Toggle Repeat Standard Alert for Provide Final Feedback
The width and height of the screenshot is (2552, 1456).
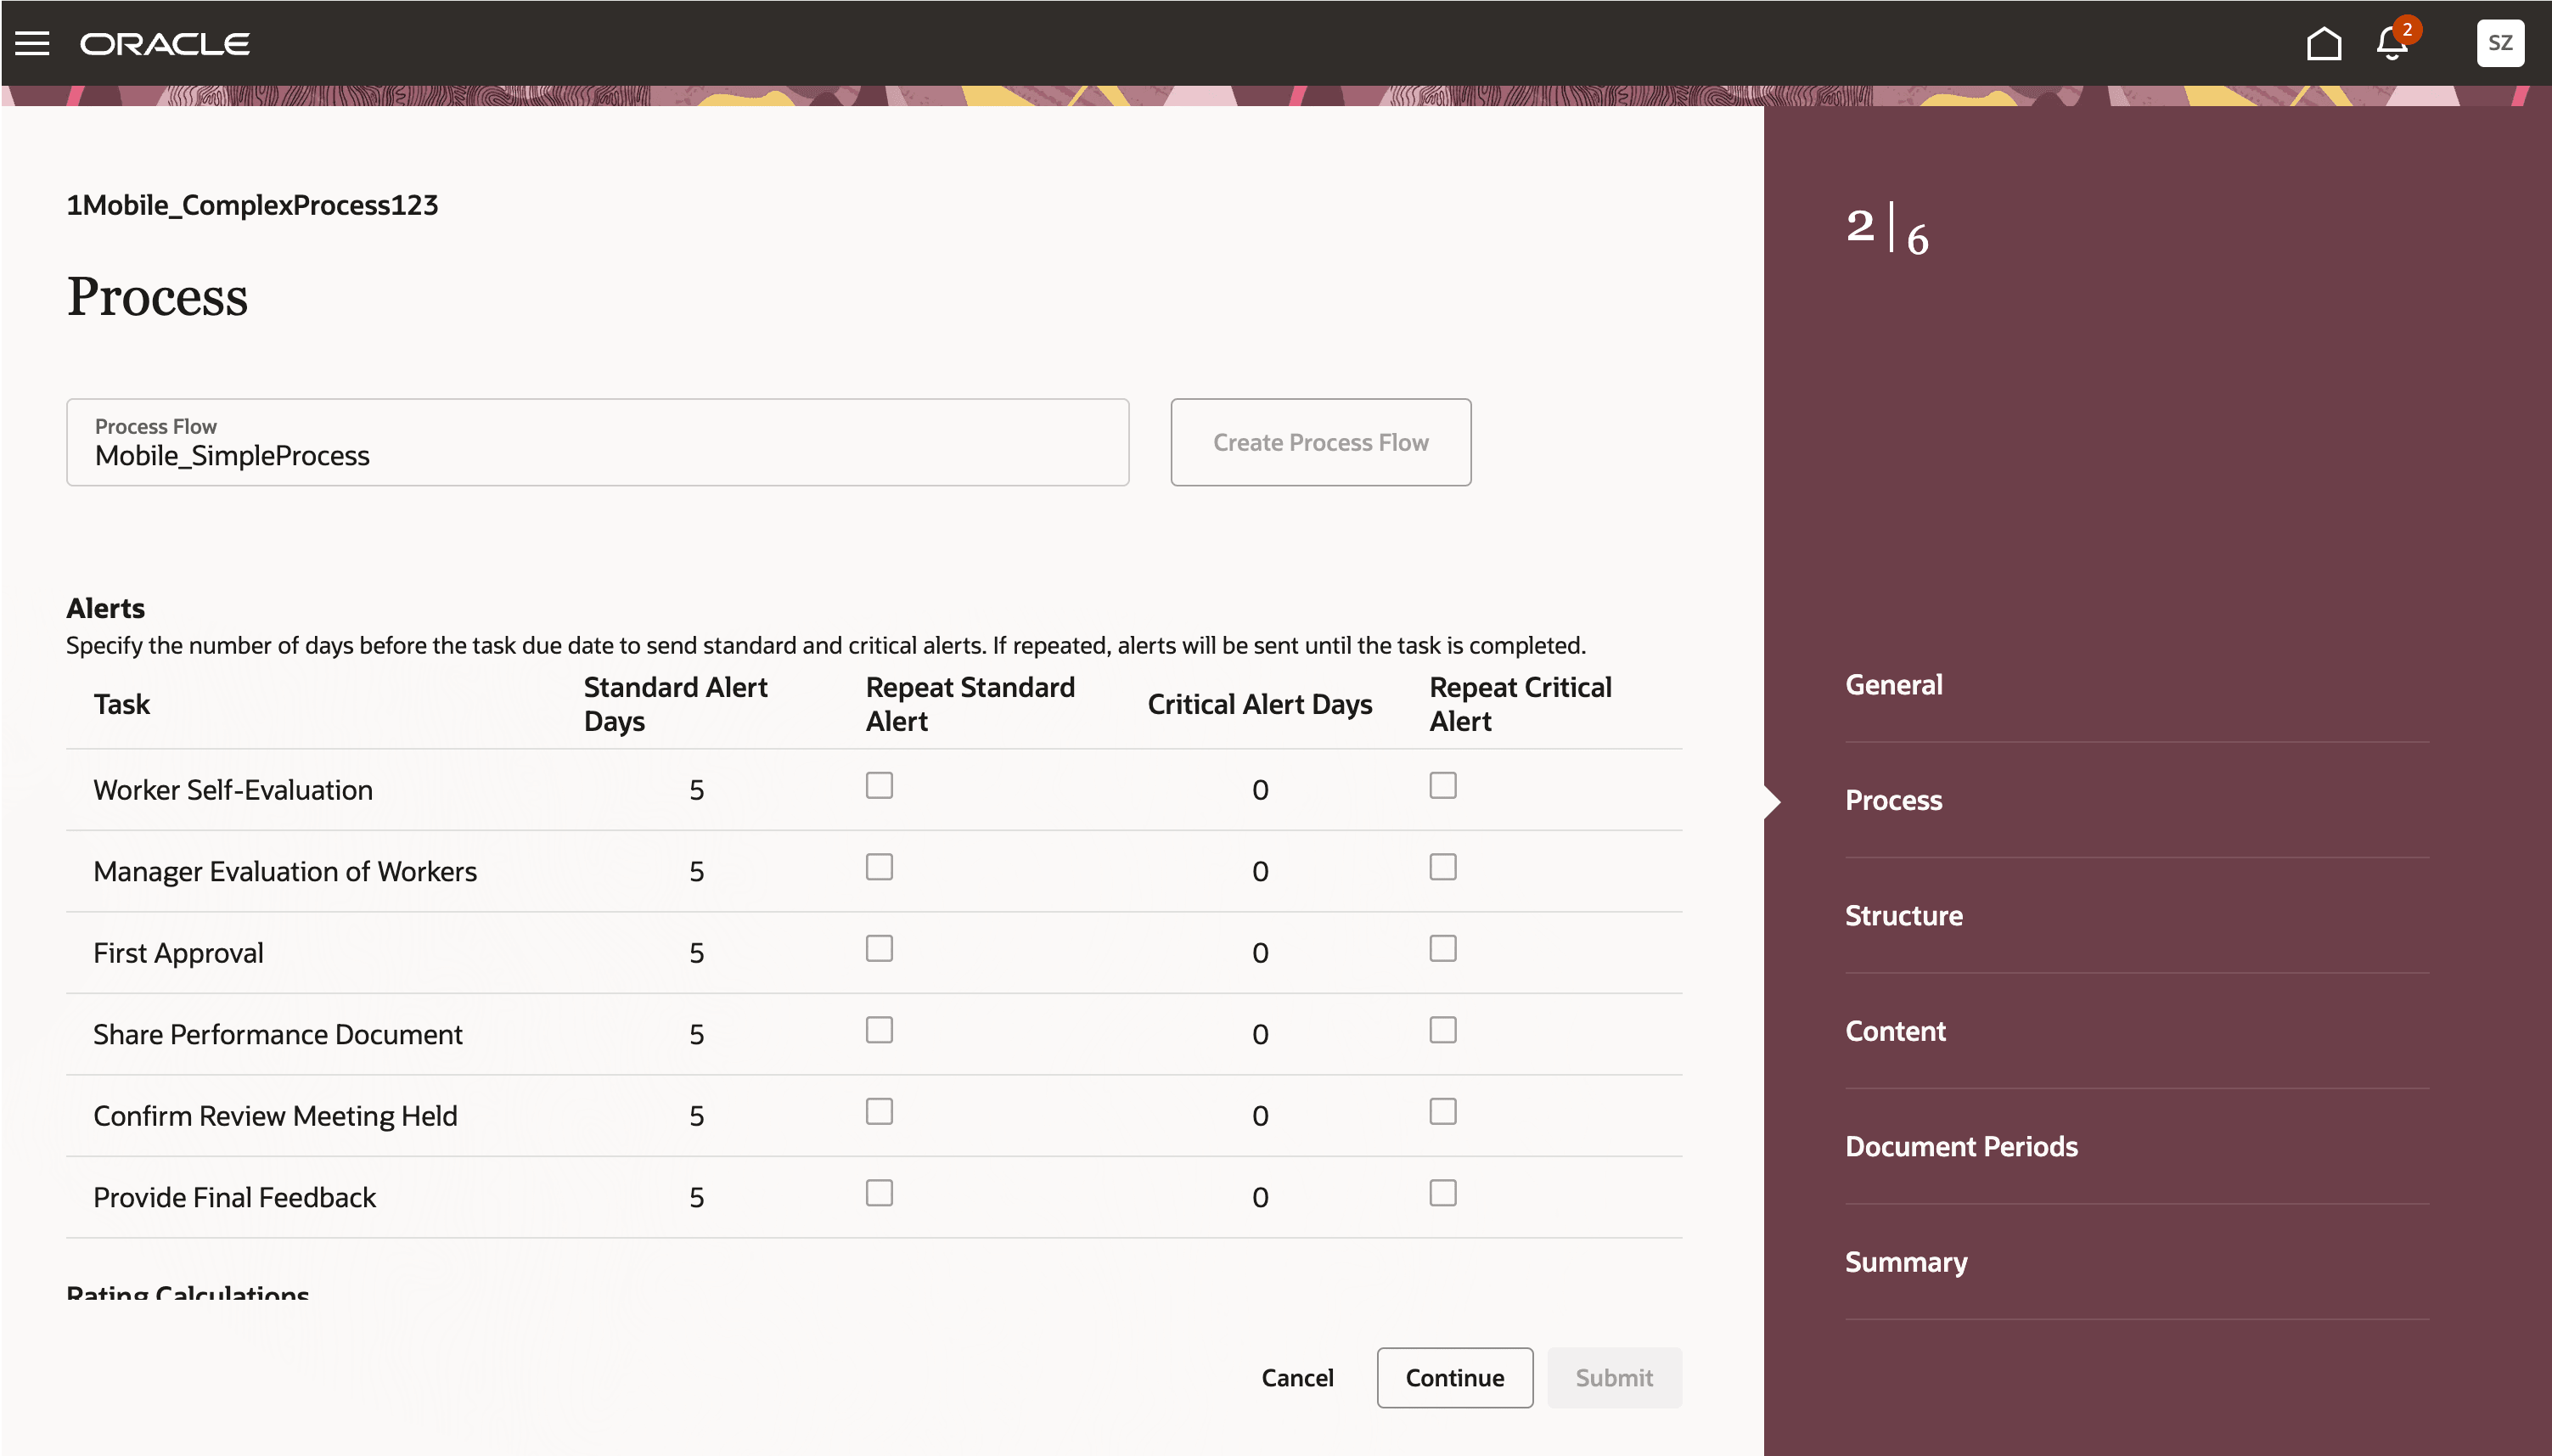tap(879, 1193)
